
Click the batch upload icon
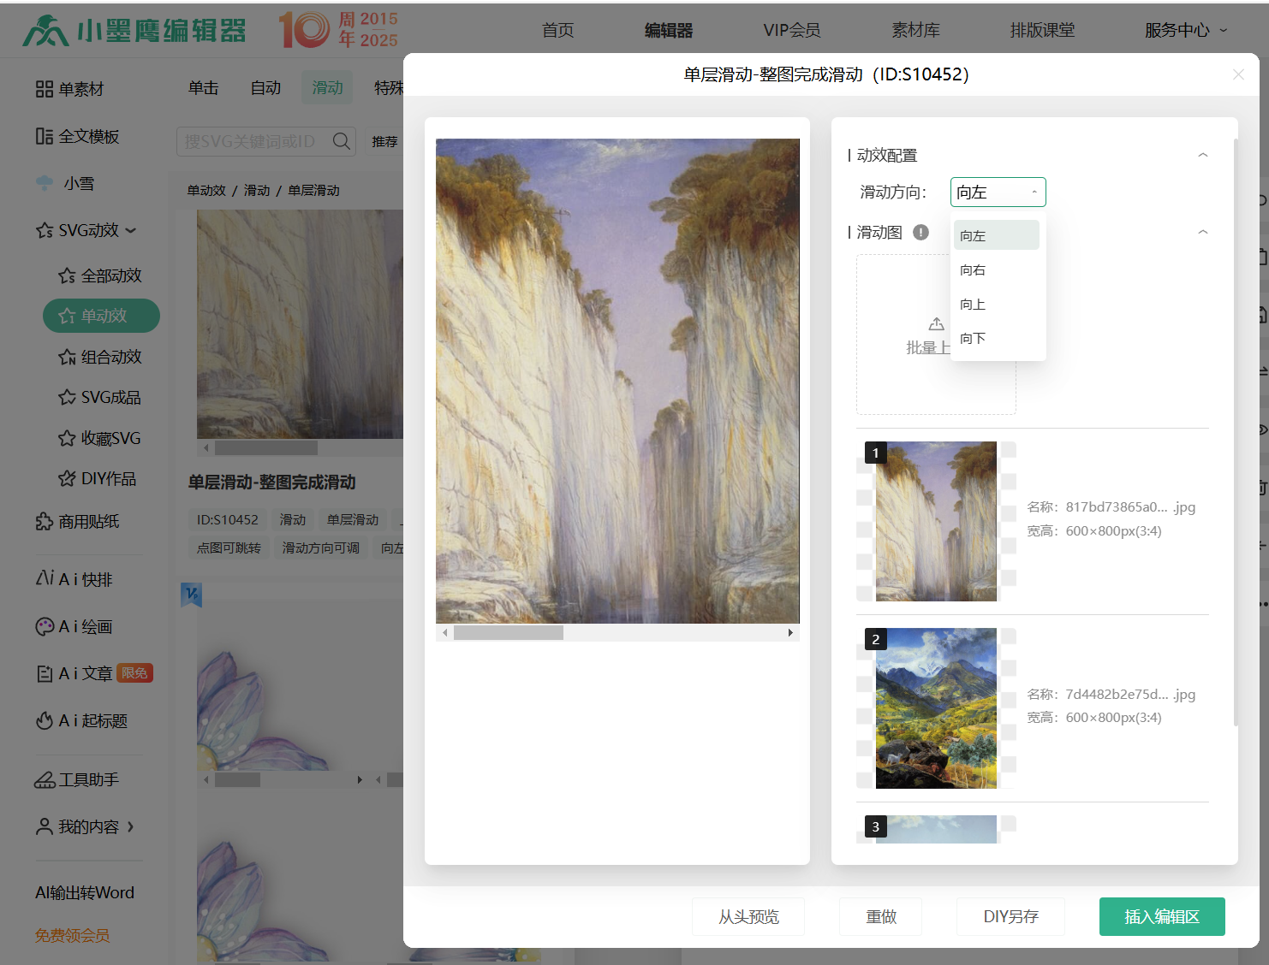pos(936,324)
